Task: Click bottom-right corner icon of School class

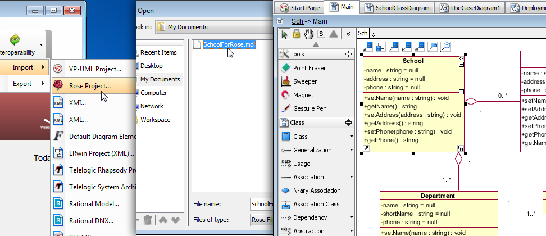Action: coord(461,149)
